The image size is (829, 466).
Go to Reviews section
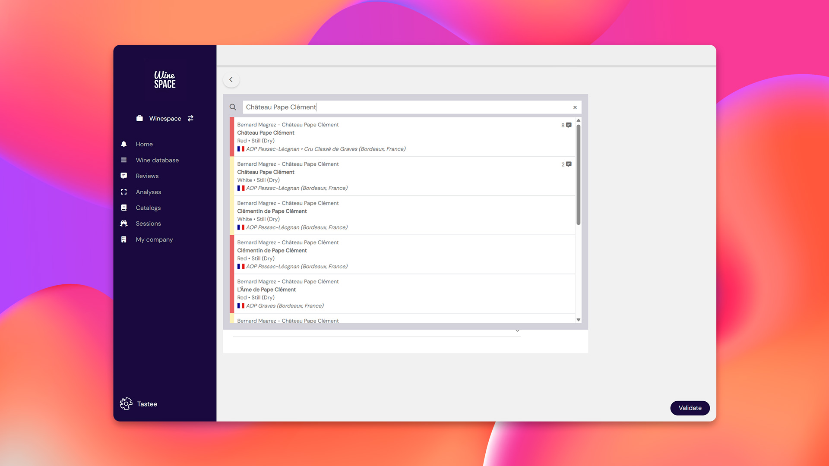click(147, 176)
